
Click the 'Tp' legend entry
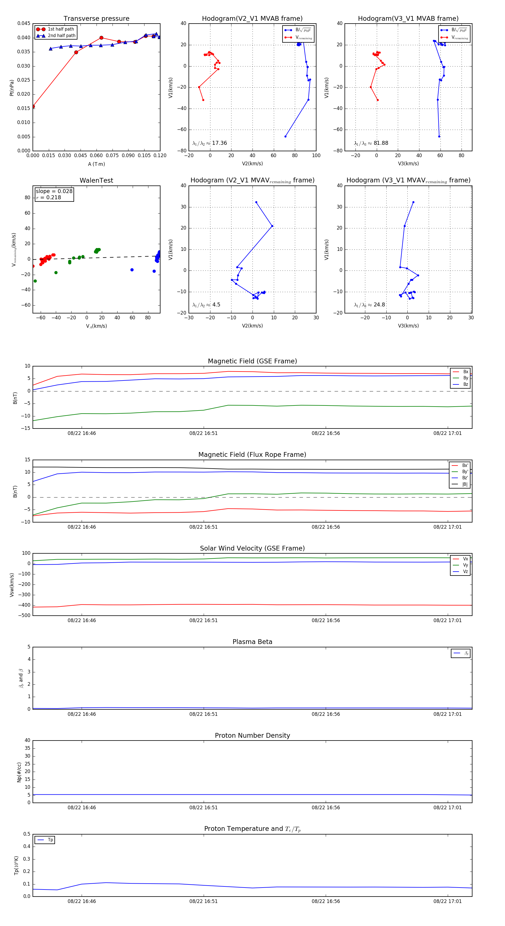click(45, 840)
